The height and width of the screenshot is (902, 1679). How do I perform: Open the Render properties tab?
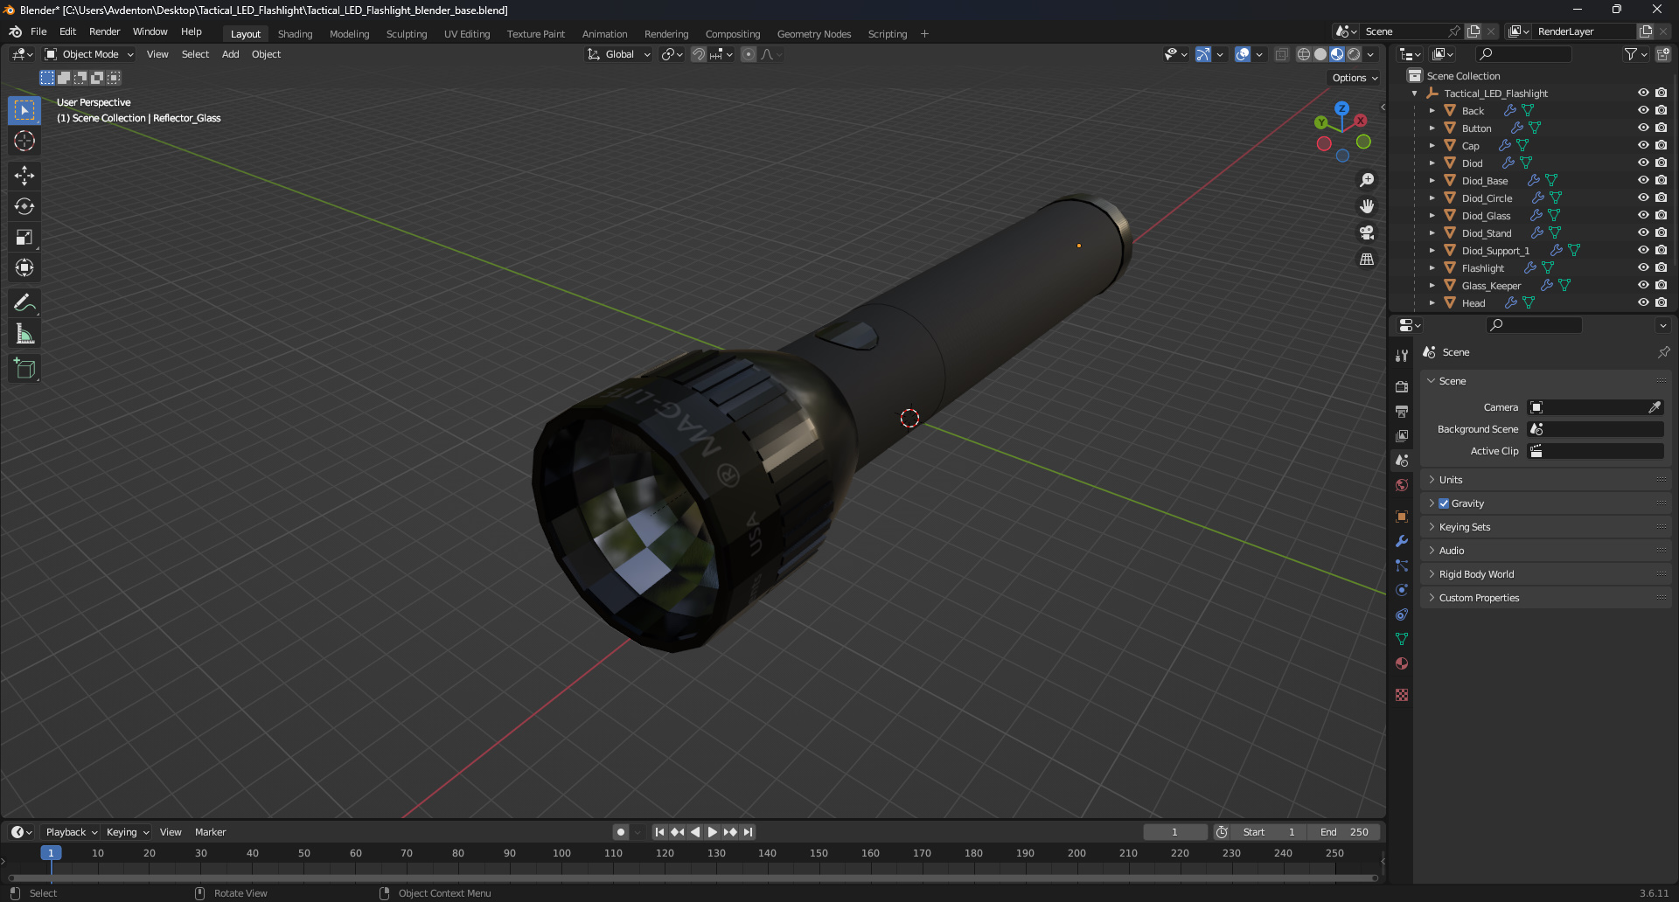pos(1402,386)
